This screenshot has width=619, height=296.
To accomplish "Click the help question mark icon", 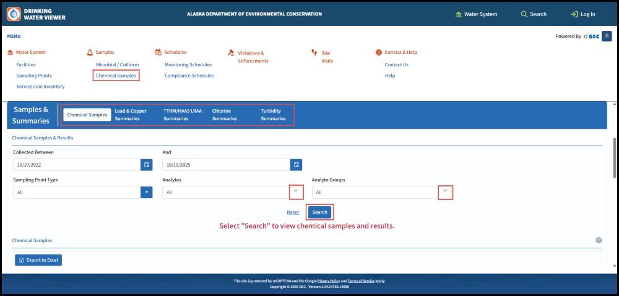I will click(x=599, y=240).
